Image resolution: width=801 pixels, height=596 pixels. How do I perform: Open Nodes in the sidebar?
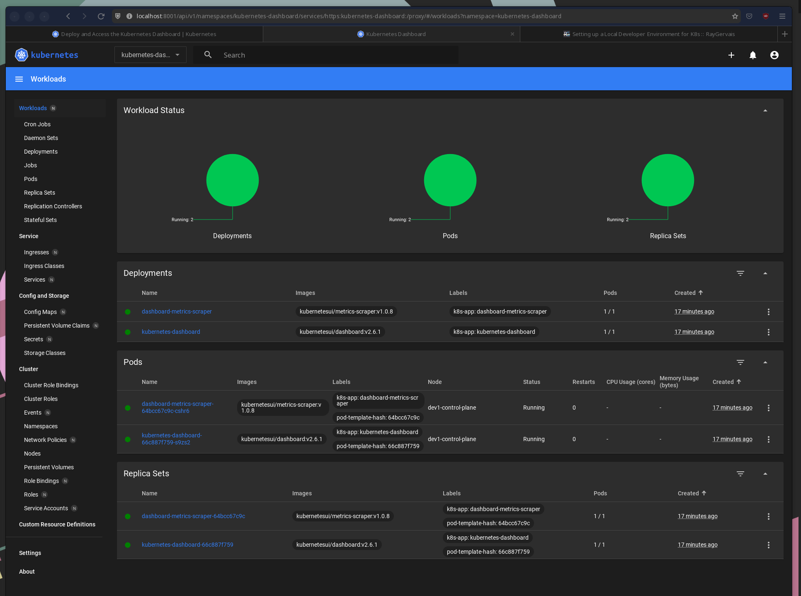coord(32,454)
